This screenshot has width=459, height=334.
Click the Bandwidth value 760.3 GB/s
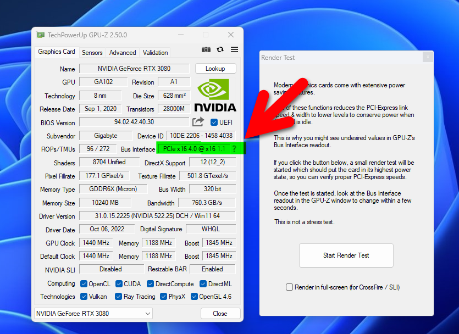click(x=207, y=202)
